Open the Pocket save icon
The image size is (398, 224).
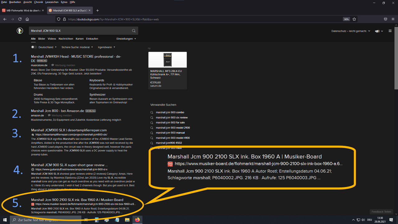pyautogui.click(x=385, y=19)
